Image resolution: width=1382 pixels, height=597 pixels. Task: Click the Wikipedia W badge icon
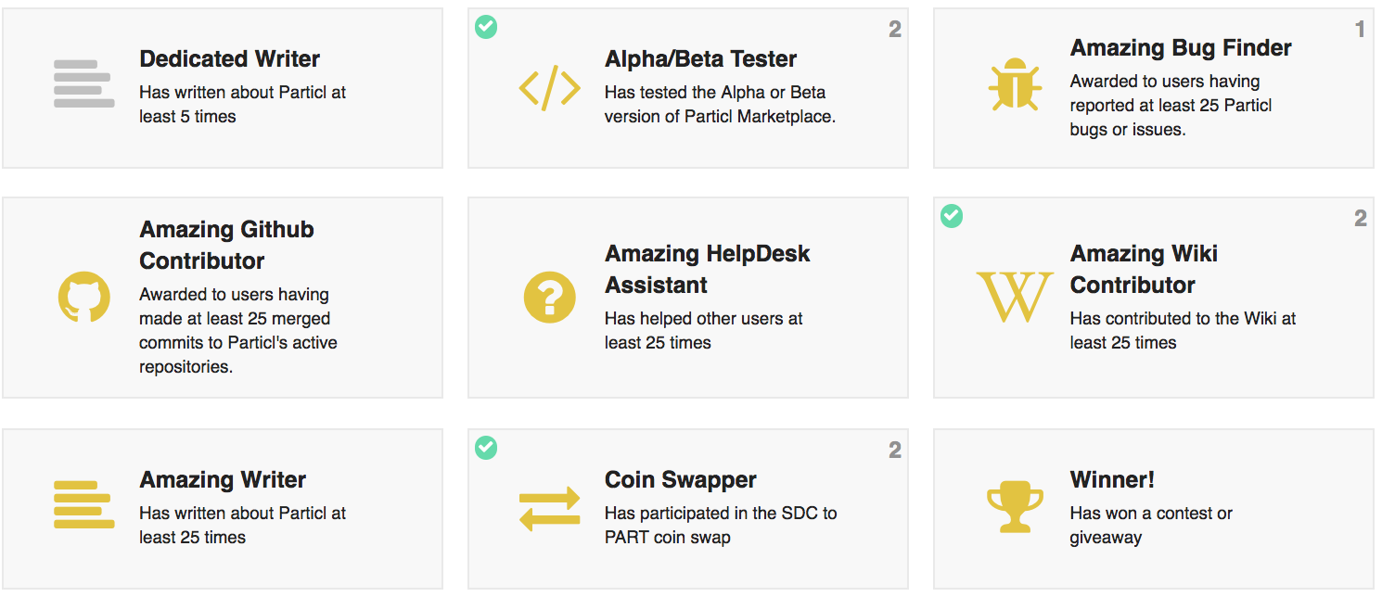click(x=1015, y=298)
